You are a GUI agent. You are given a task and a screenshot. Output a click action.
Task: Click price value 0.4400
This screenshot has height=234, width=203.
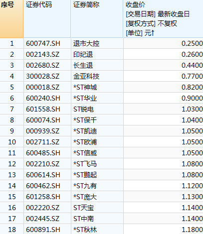192,65
